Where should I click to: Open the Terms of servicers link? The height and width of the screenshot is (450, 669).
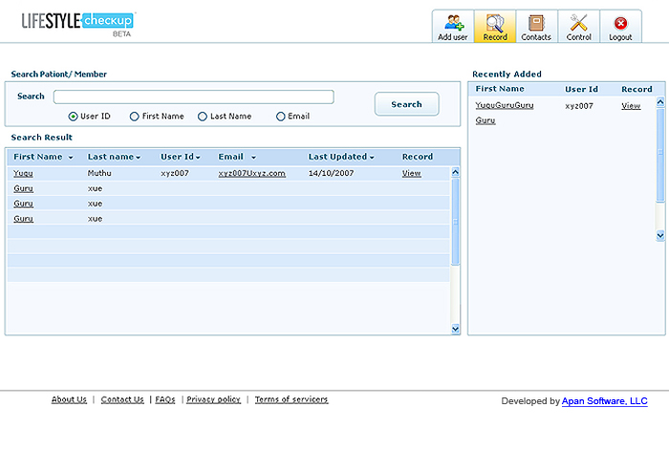coord(291,399)
